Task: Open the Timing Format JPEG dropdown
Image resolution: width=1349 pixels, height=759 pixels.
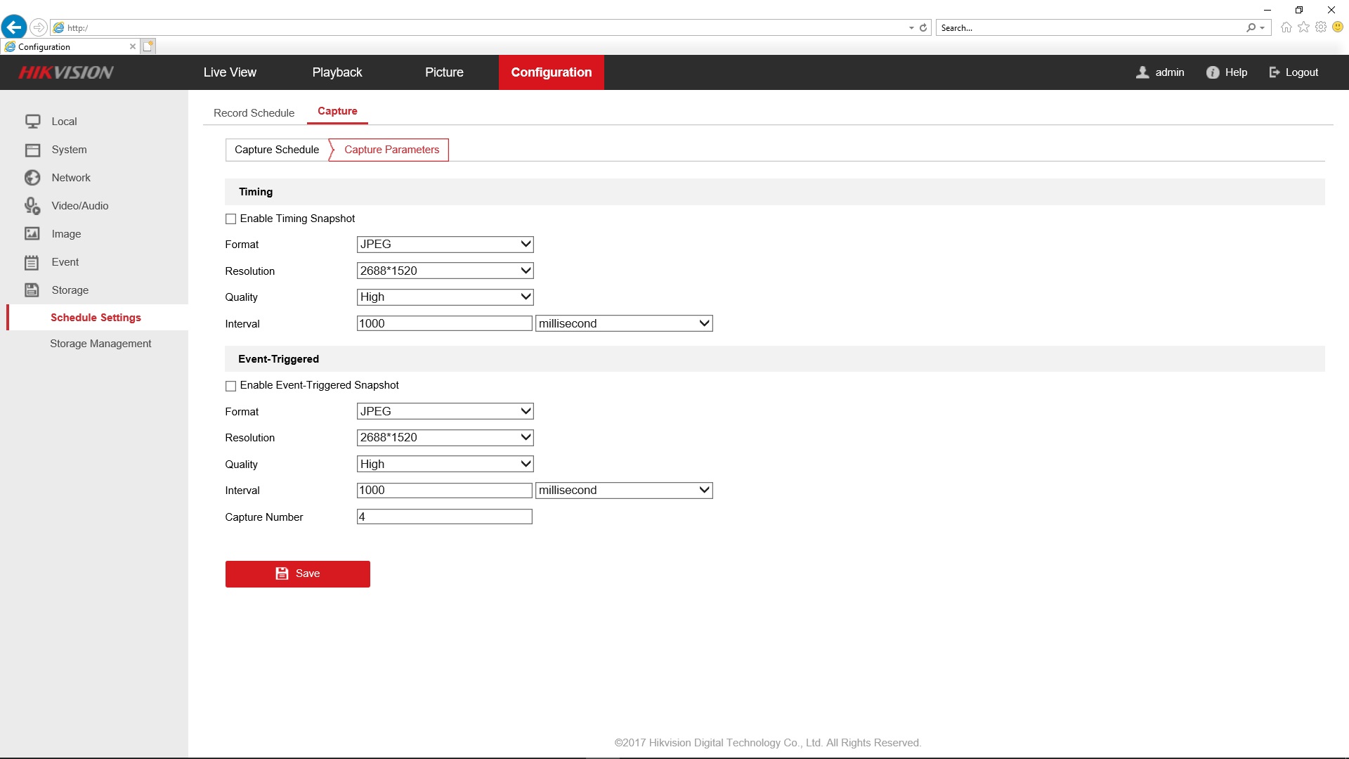Action: coord(445,245)
